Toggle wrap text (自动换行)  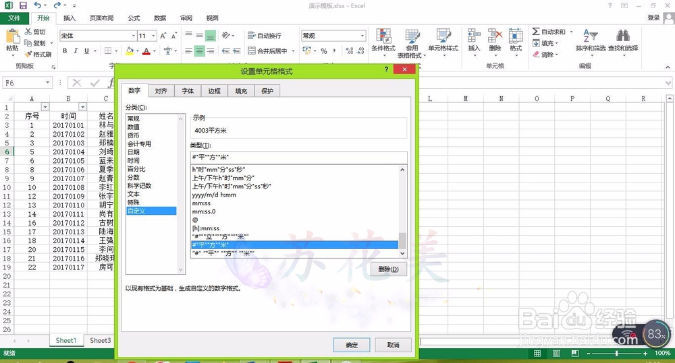point(265,36)
